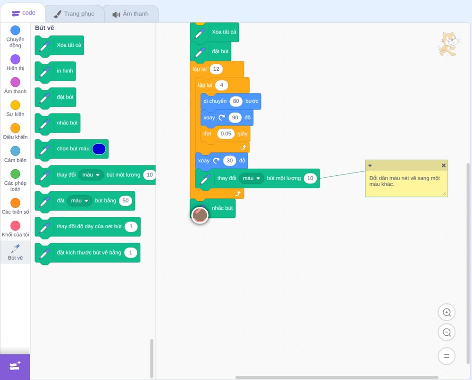The width and height of the screenshot is (472, 380).
Task: Open the Chuyển động block category
Action: [x=15, y=37]
